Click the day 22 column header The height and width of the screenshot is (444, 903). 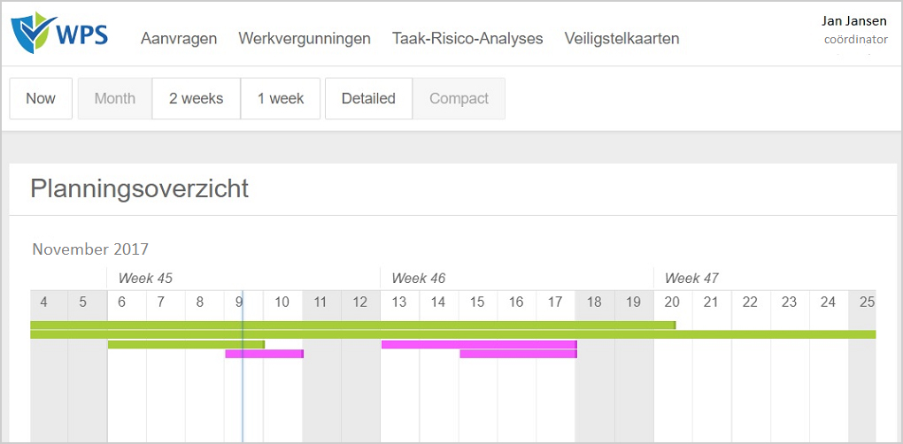(750, 302)
